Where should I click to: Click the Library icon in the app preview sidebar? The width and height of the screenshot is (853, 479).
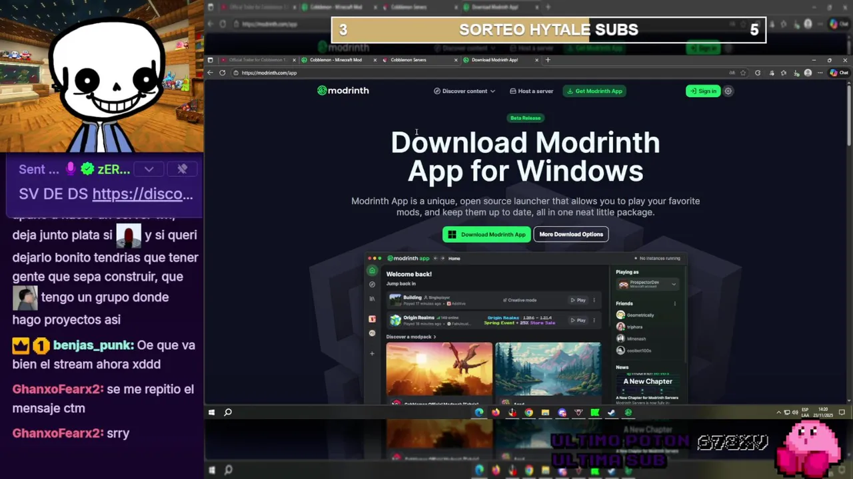tap(372, 299)
